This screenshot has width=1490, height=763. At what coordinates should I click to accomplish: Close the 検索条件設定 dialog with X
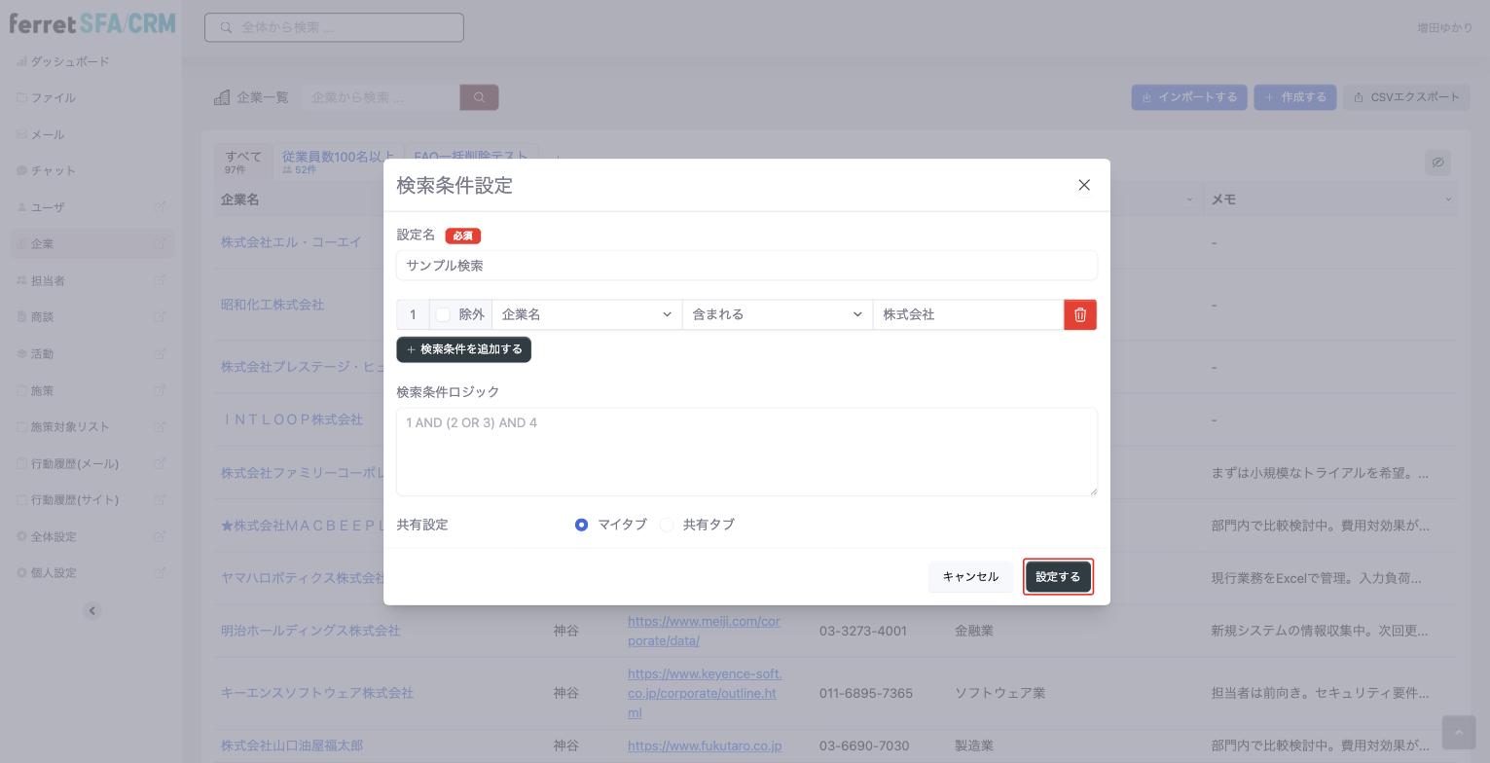[x=1084, y=185]
